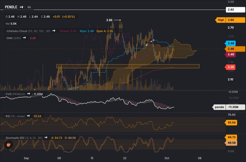
Task: Click the C 2.46 close price
Action: point(45,17)
